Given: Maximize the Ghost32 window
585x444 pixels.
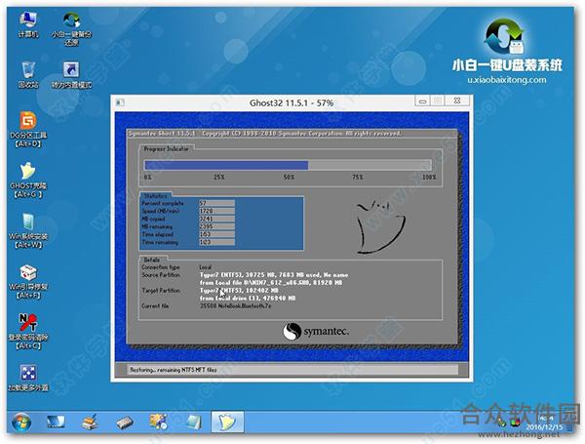Looking at the screenshot, I should [439, 101].
